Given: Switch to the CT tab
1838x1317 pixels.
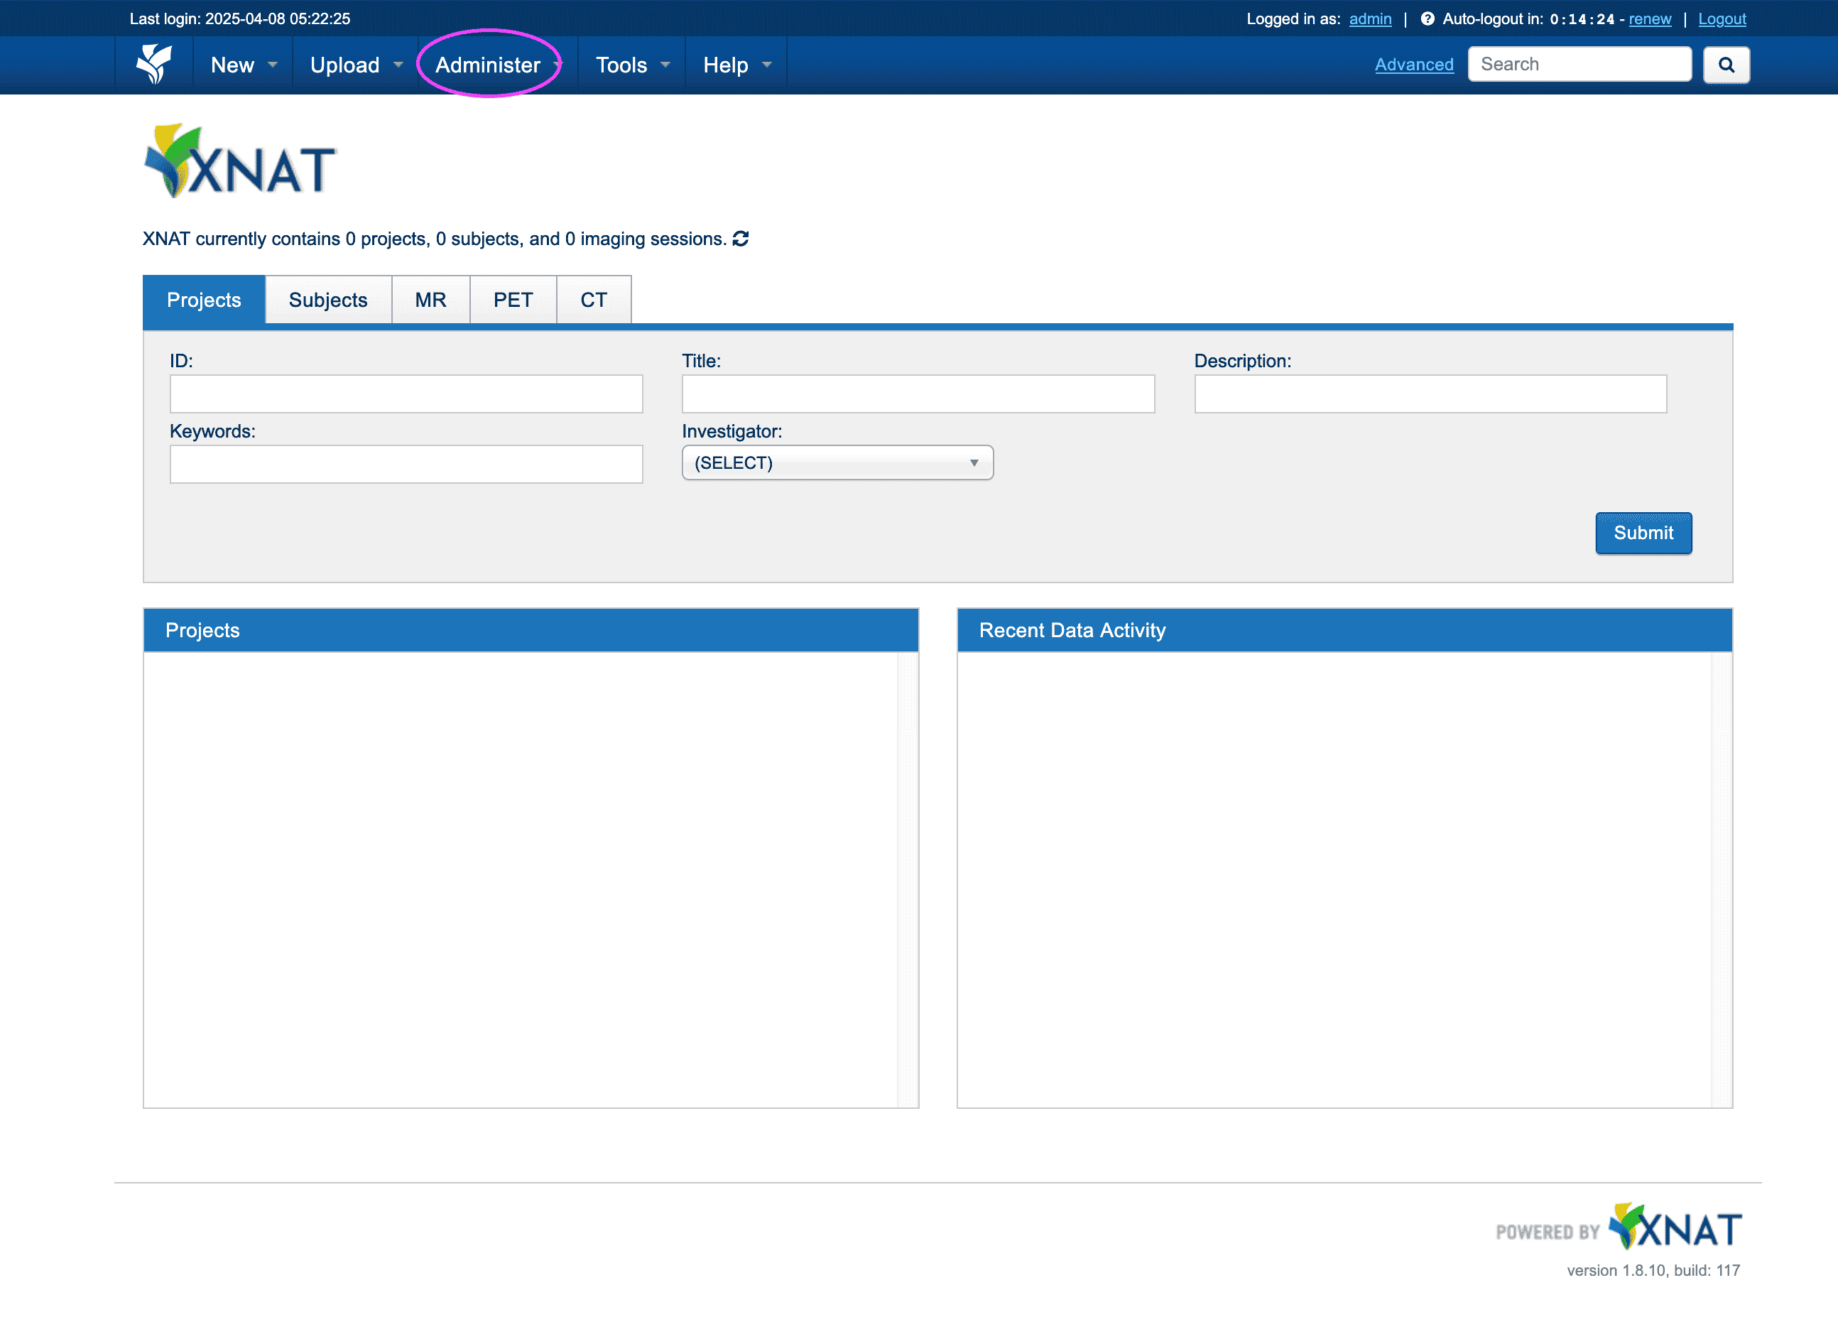Looking at the screenshot, I should pos(593,300).
